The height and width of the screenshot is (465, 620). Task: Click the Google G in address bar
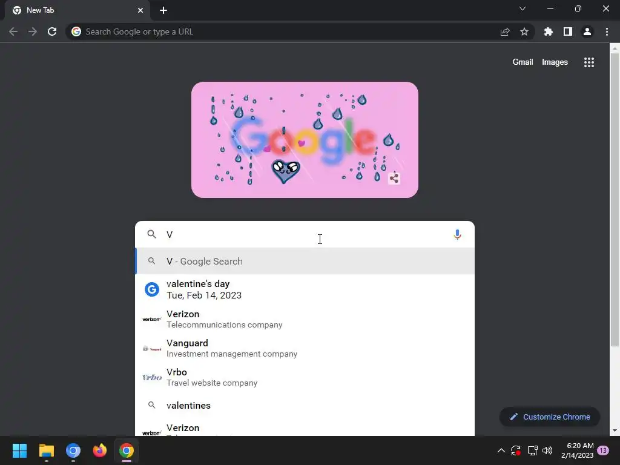76,31
